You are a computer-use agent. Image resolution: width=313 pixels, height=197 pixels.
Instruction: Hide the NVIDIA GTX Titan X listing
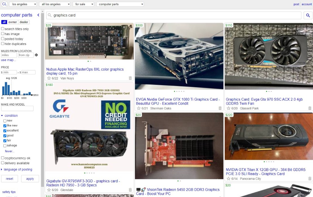(x=310, y=178)
